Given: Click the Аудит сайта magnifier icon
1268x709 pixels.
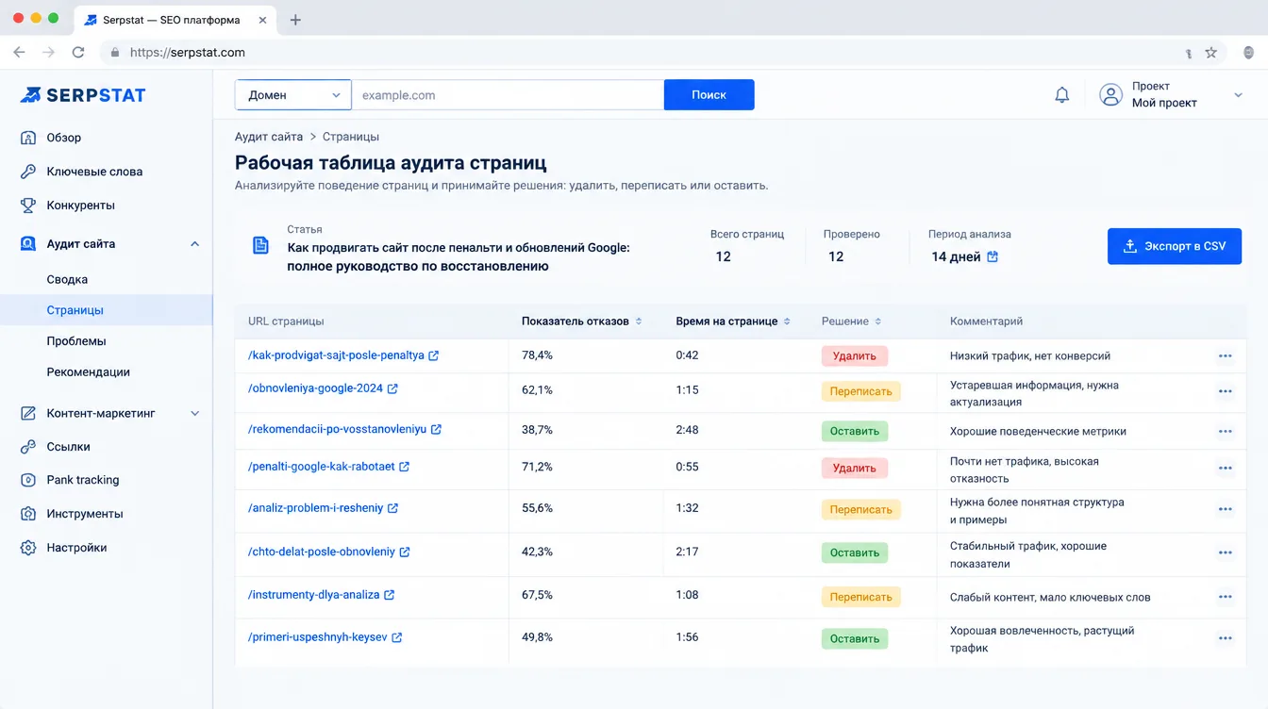Looking at the screenshot, I should coord(28,243).
